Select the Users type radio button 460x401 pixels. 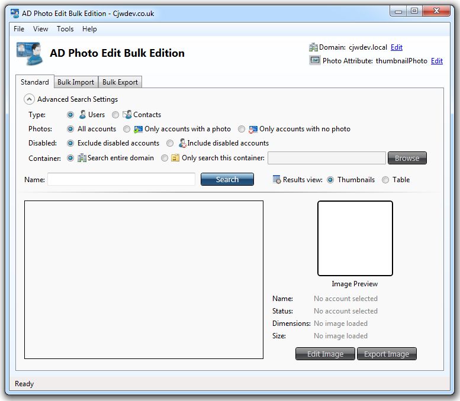(70, 115)
